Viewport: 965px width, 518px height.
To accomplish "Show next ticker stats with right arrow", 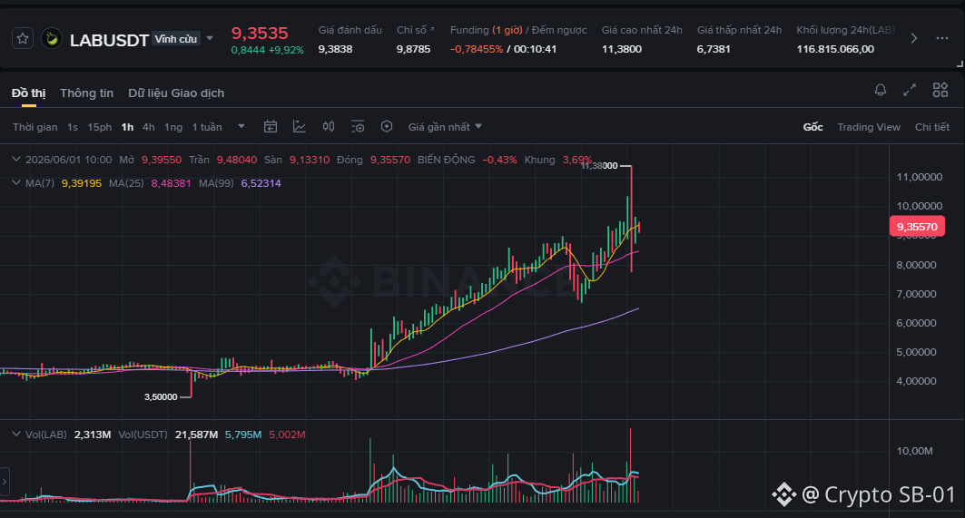I will (914, 38).
